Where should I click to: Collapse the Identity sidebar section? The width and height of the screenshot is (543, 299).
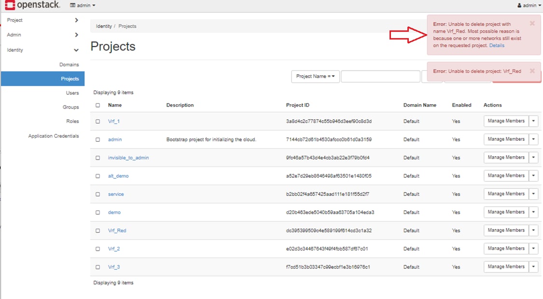pyautogui.click(x=42, y=50)
